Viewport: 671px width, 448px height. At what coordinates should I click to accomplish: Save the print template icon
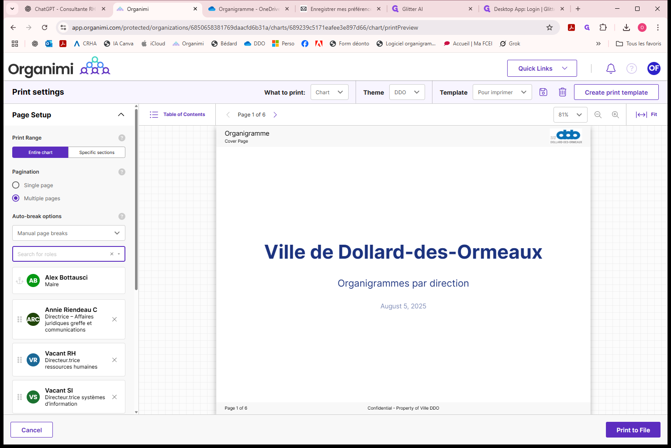[x=543, y=92]
